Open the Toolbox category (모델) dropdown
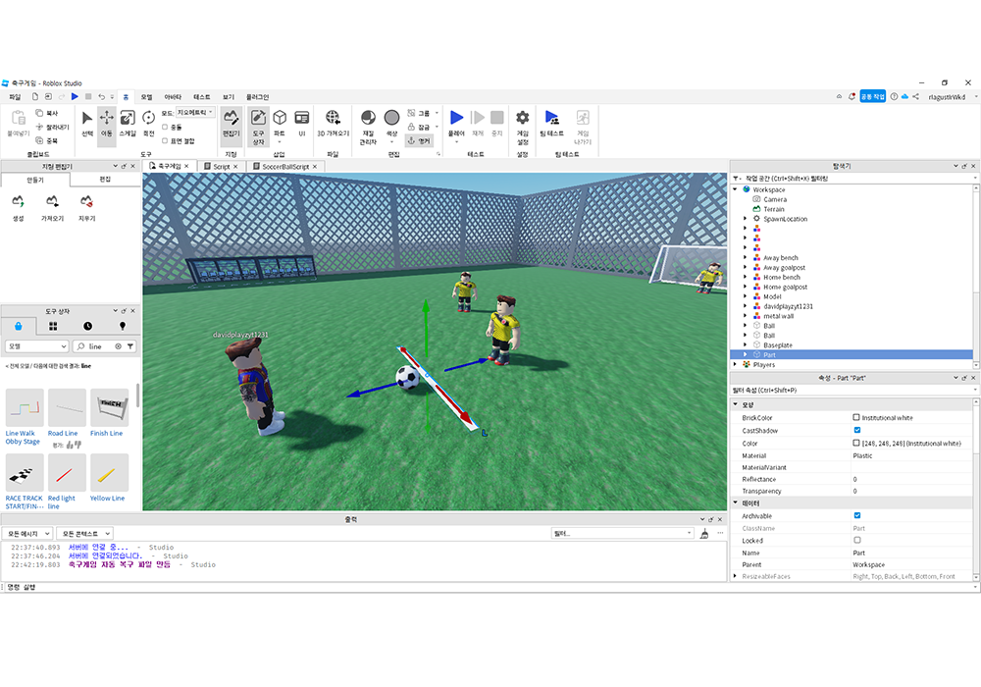 pos(36,346)
